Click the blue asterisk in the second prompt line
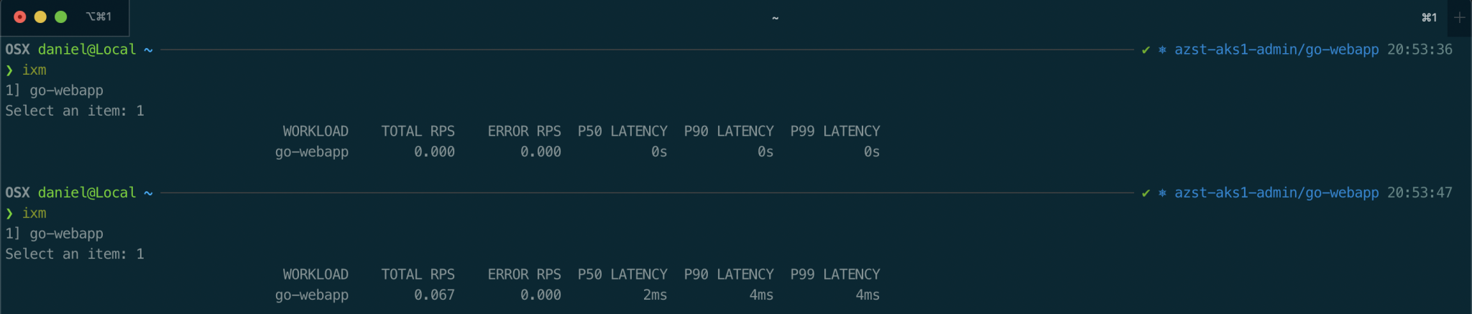Screen dimensions: 1472x314 pyautogui.click(x=1161, y=193)
